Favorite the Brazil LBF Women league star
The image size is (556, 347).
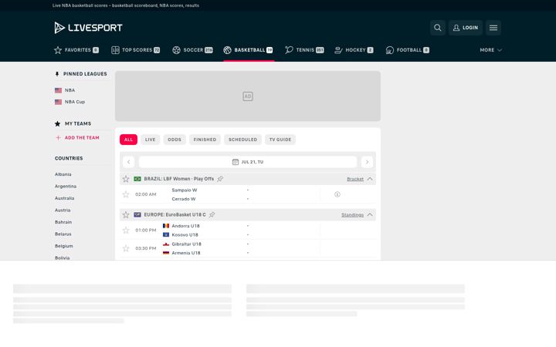point(126,179)
